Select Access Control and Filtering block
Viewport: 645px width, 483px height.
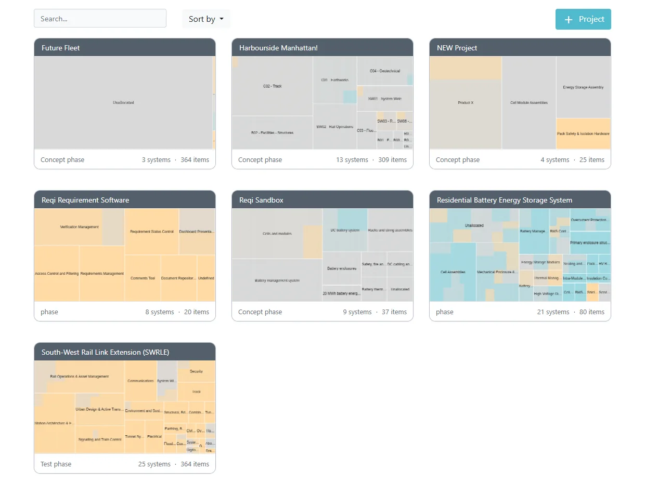click(57, 274)
